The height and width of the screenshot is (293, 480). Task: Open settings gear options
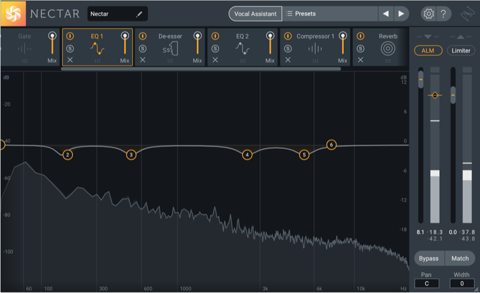tap(428, 14)
